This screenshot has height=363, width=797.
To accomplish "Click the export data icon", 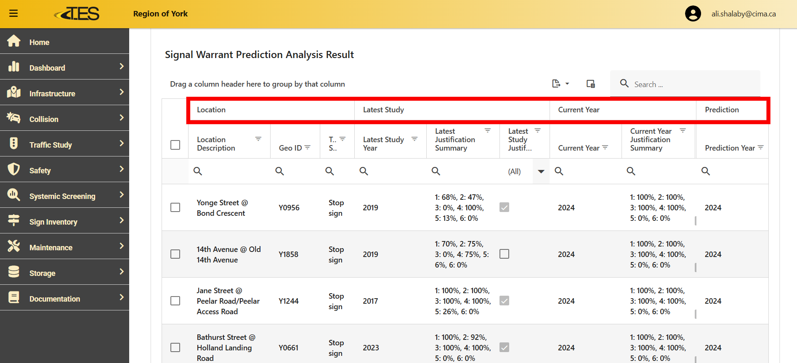I will (x=556, y=84).
